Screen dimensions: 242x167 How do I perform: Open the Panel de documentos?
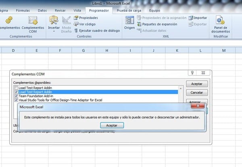click(x=220, y=23)
